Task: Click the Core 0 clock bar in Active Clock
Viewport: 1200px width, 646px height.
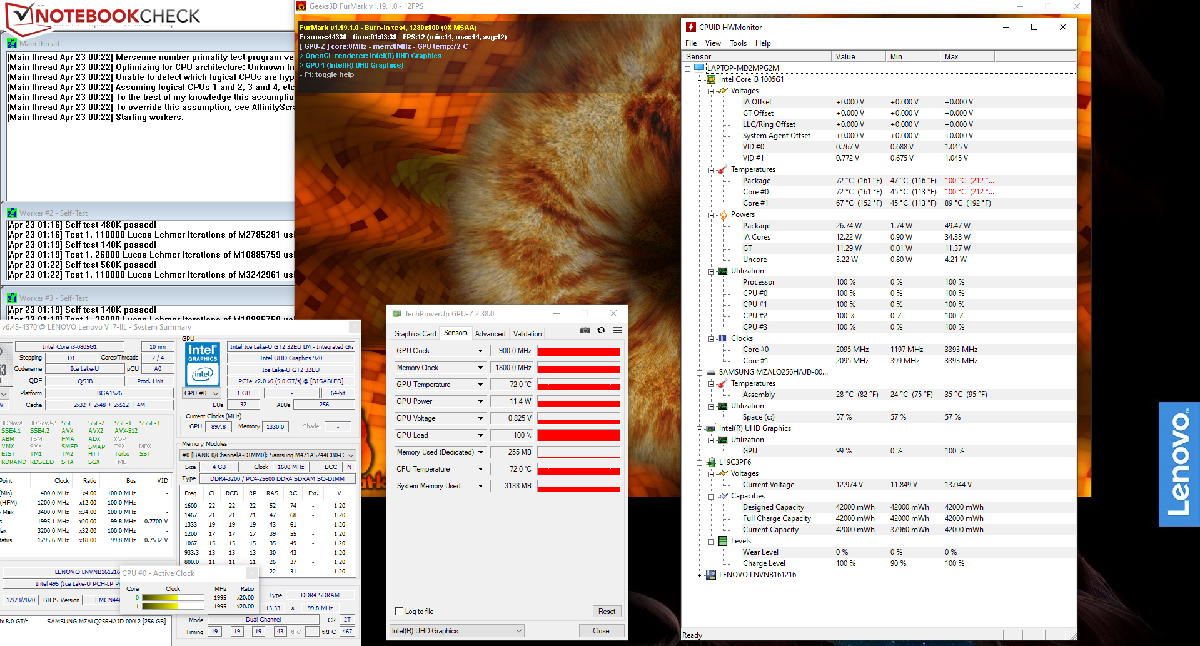Action: coord(173,598)
